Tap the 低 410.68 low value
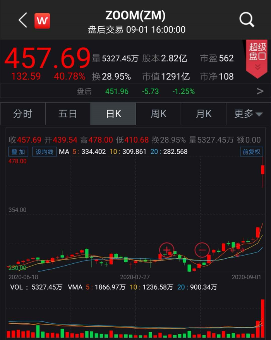 click(x=132, y=140)
